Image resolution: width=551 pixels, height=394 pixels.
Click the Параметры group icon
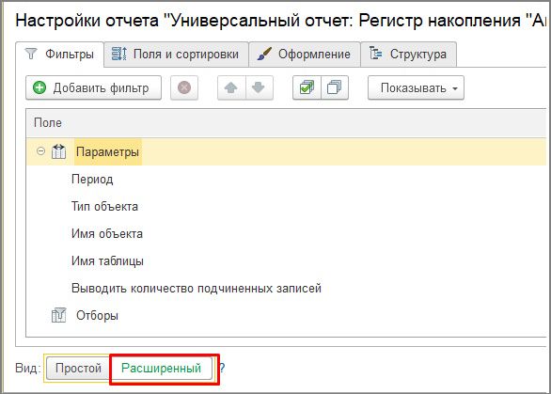pyautogui.click(x=58, y=151)
